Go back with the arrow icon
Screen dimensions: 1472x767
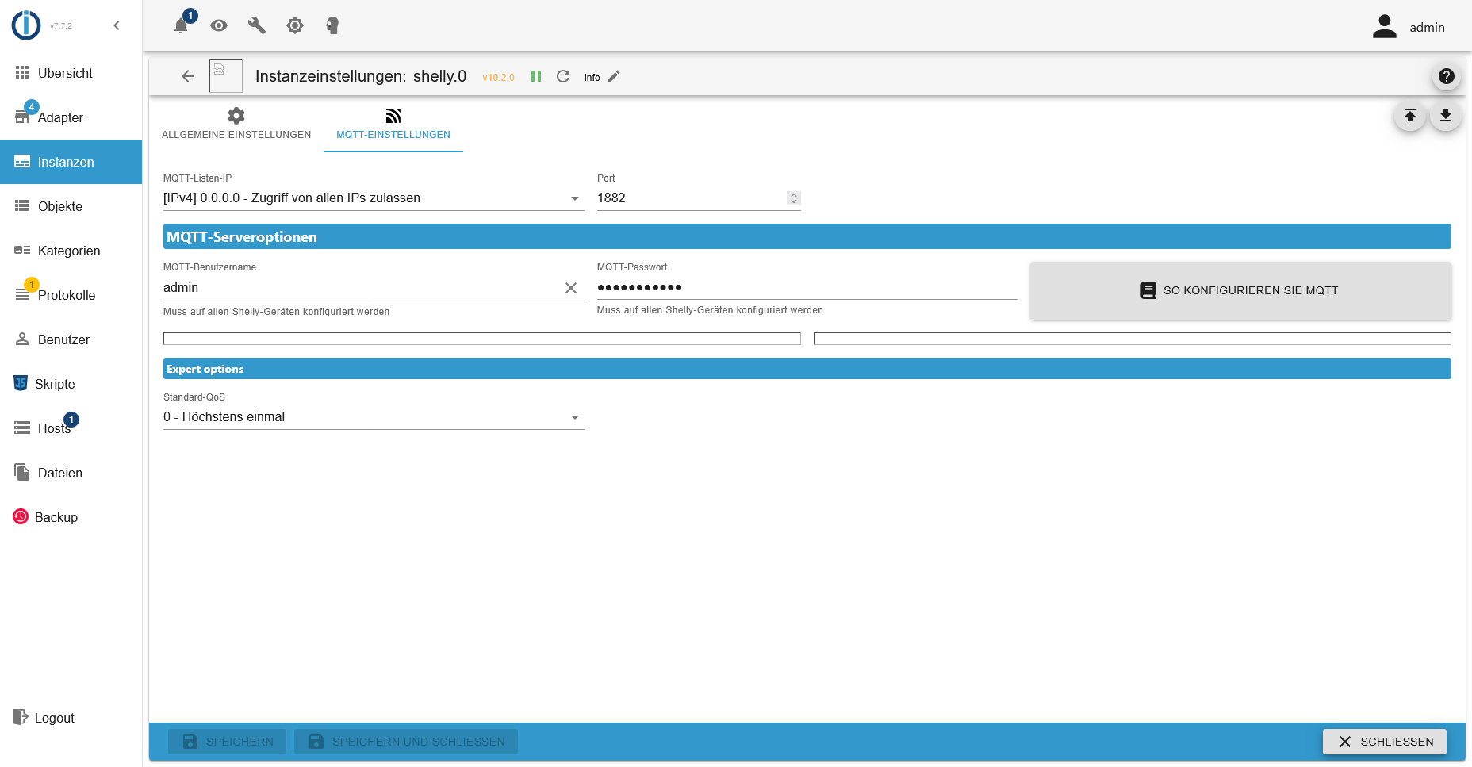188,76
